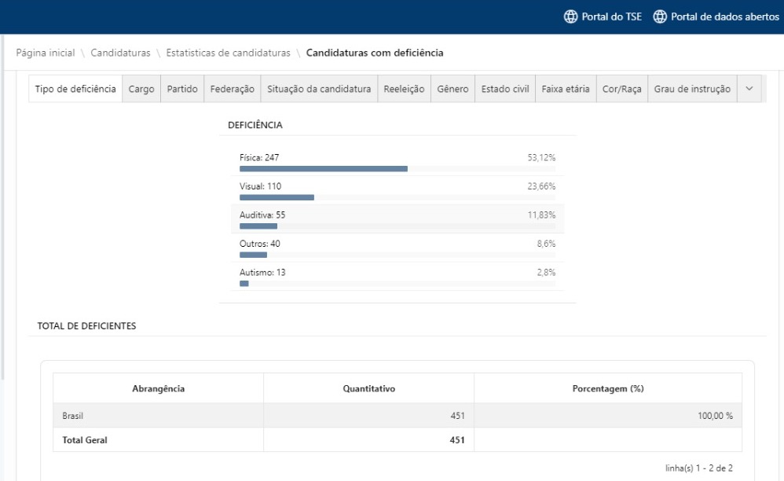Select the Faixa etária tab

pyautogui.click(x=566, y=90)
